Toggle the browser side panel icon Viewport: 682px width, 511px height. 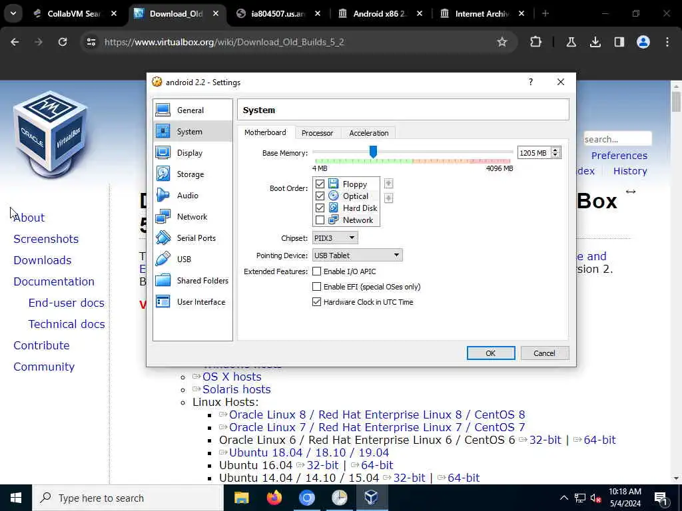[x=619, y=42]
